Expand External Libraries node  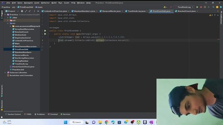(x=5, y=73)
